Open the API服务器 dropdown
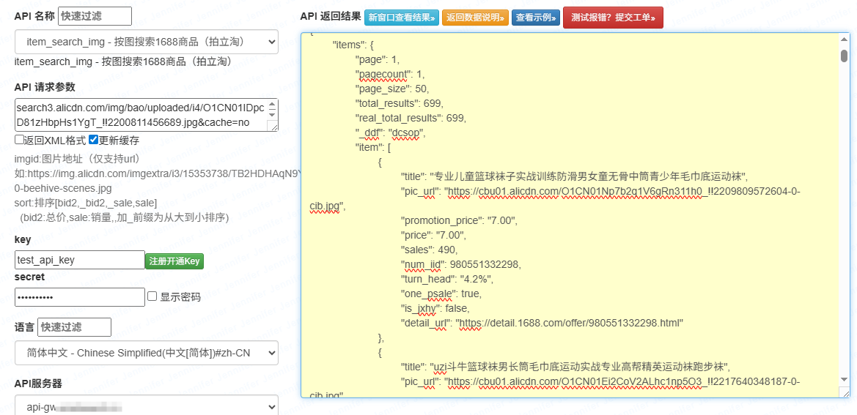The height and width of the screenshot is (415, 857). (x=146, y=407)
